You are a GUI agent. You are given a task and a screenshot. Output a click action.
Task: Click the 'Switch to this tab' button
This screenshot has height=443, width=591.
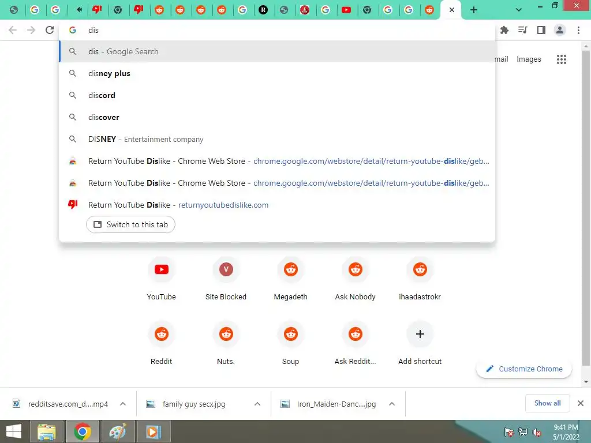(x=130, y=224)
